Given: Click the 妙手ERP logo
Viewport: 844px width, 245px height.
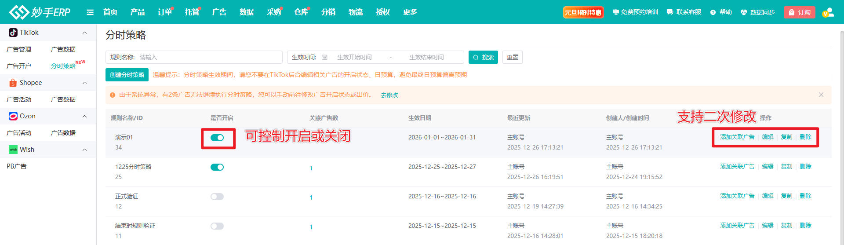Looking at the screenshot, I should click(x=40, y=12).
